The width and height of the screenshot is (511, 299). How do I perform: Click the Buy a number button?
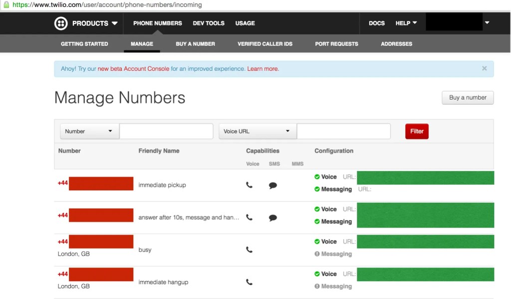tap(468, 97)
